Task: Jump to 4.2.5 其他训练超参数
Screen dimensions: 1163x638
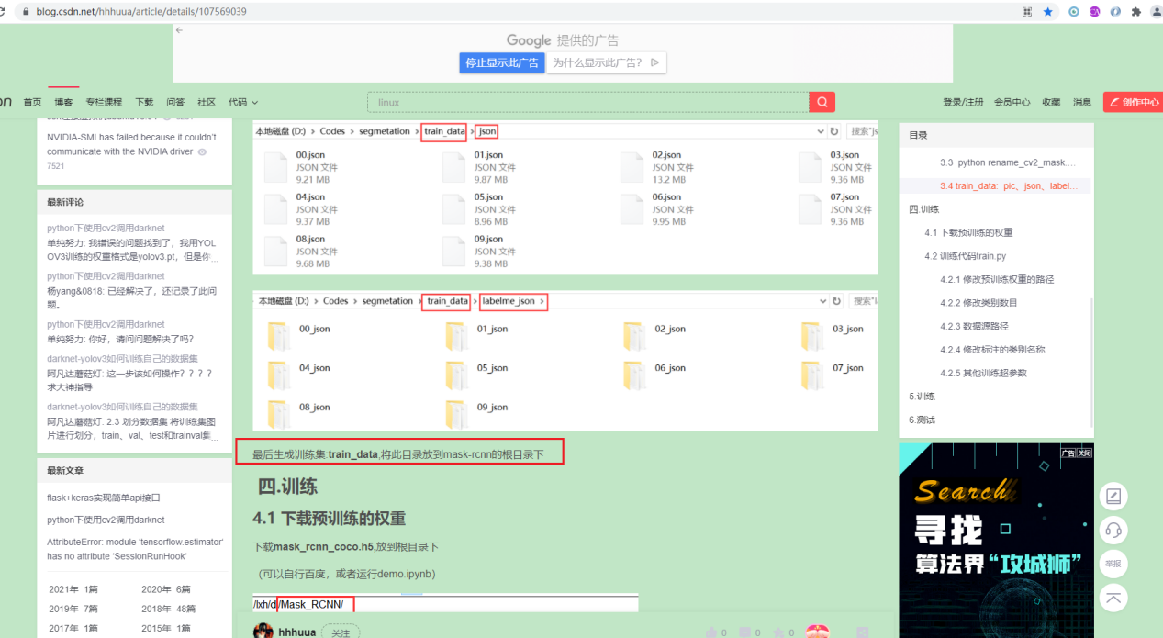Action: [983, 373]
